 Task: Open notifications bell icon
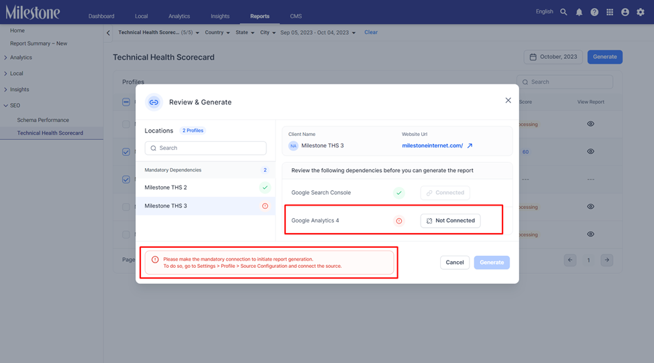coord(579,12)
